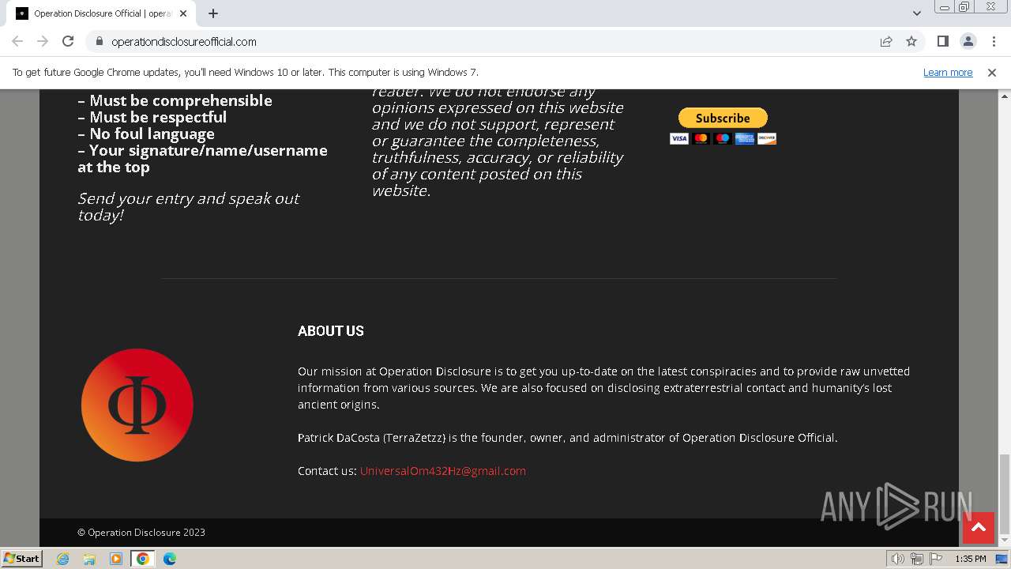The height and width of the screenshot is (569, 1011).
Task: Click the 'No foul language' line
Action: pyautogui.click(x=146, y=134)
